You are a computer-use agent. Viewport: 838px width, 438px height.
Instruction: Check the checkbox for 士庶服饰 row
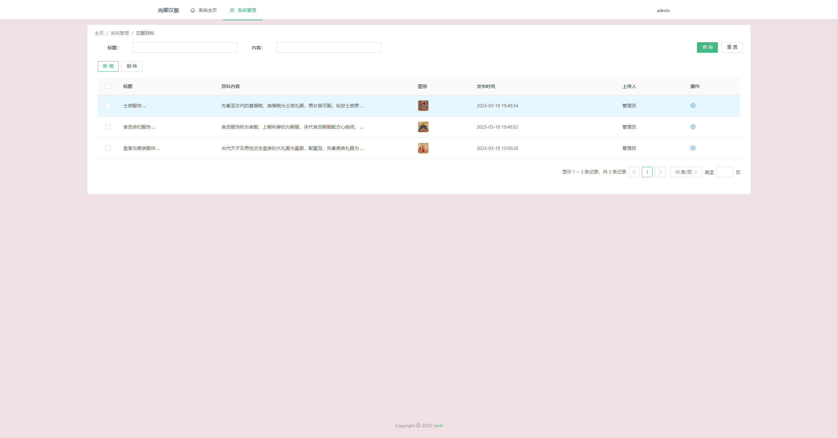(x=108, y=105)
